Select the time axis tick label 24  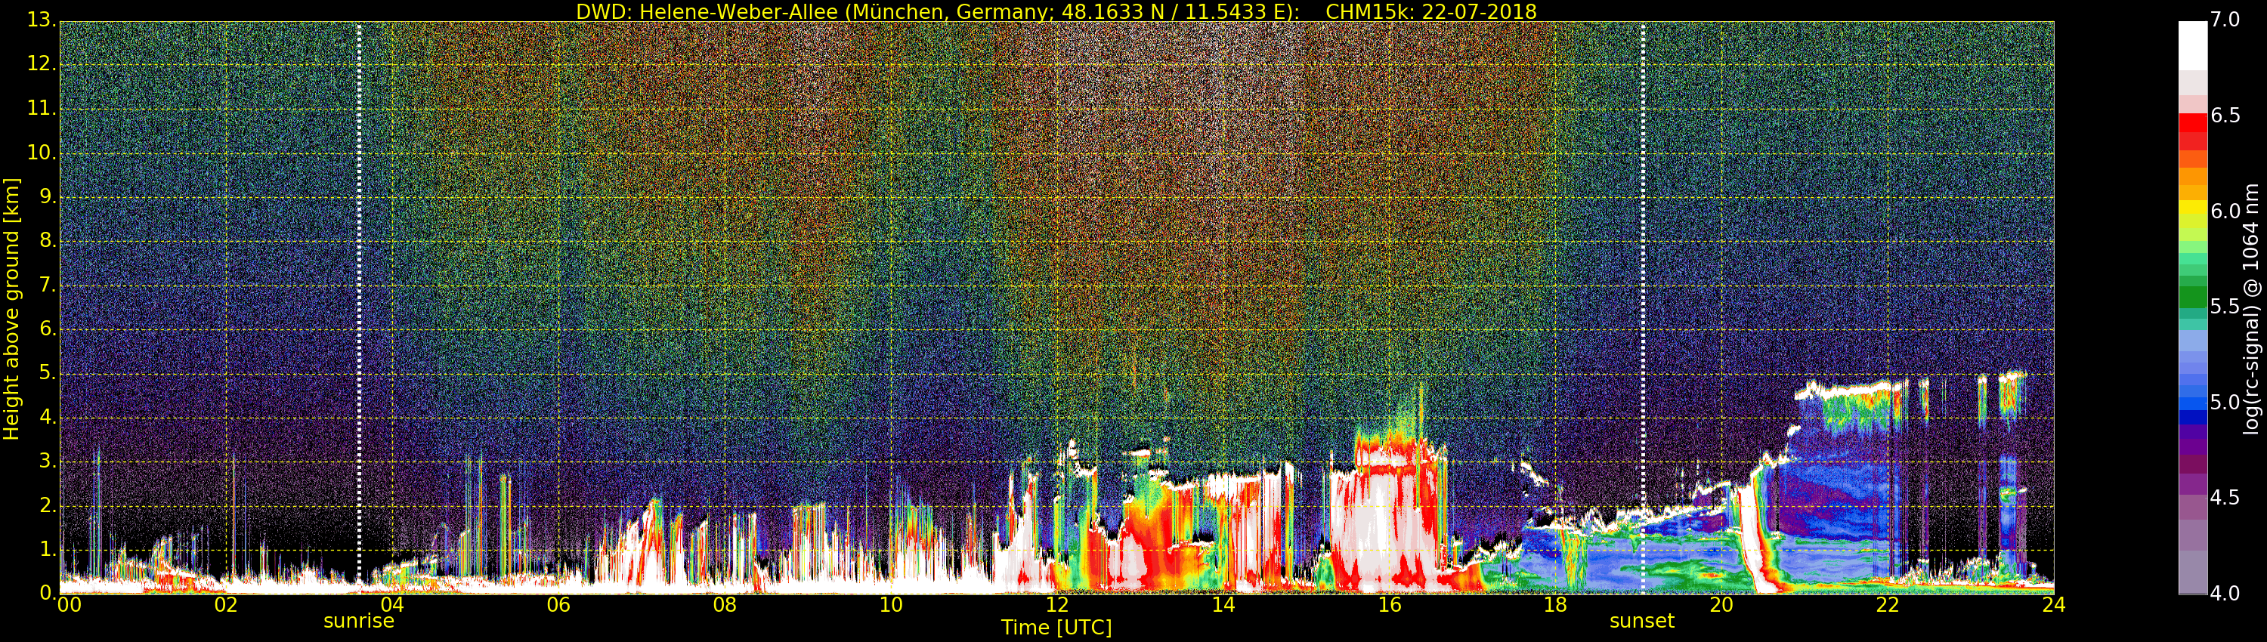(2054, 605)
